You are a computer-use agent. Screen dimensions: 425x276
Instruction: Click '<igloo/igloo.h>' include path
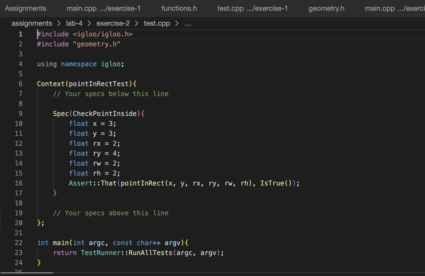pyautogui.click(x=103, y=34)
